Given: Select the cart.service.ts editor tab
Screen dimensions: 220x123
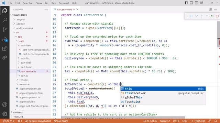Looking at the screenshot, I should tap(66, 9).
